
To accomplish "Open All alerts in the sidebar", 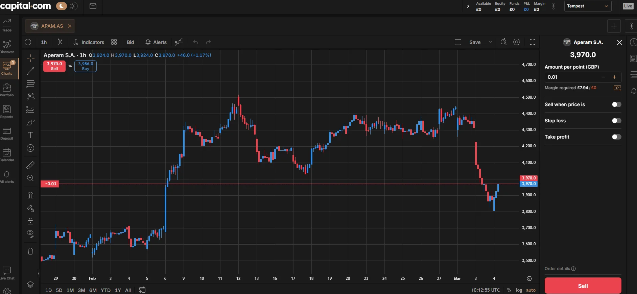I will tap(7, 176).
